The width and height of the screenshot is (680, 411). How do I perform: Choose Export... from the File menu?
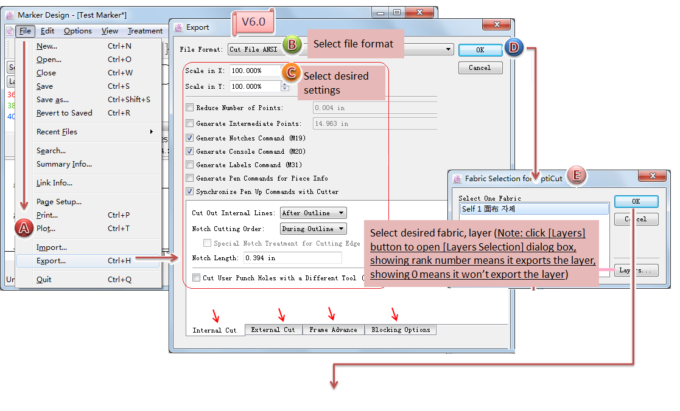pos(51,261)
